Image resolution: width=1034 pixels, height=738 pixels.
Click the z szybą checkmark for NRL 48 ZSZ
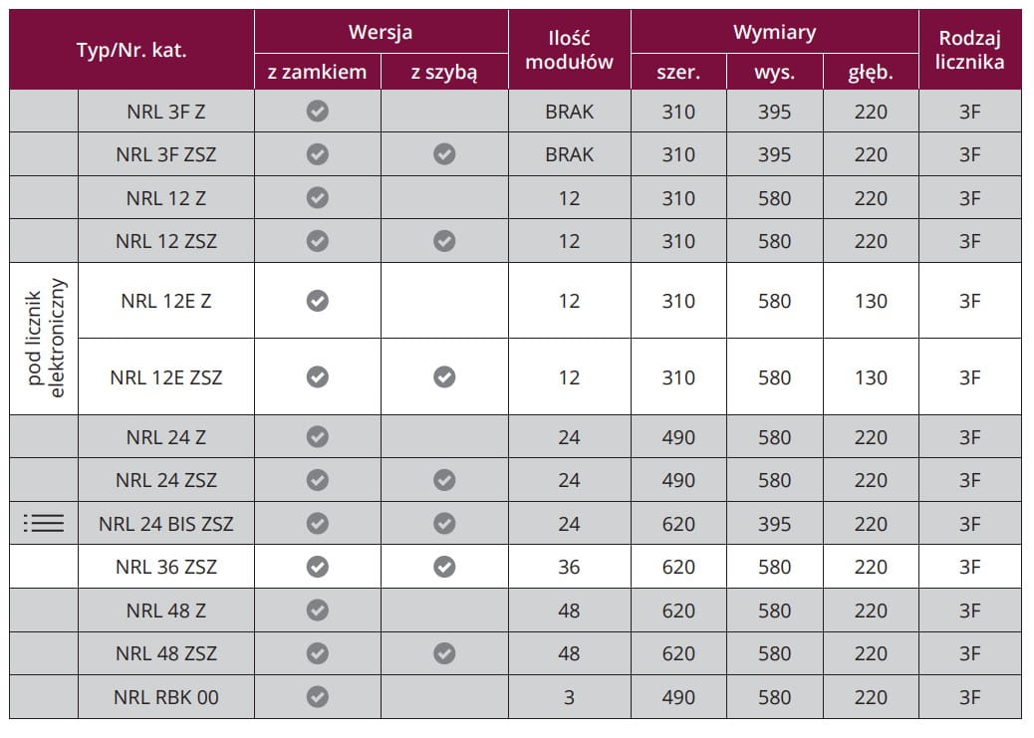click(x=444, y=653)
